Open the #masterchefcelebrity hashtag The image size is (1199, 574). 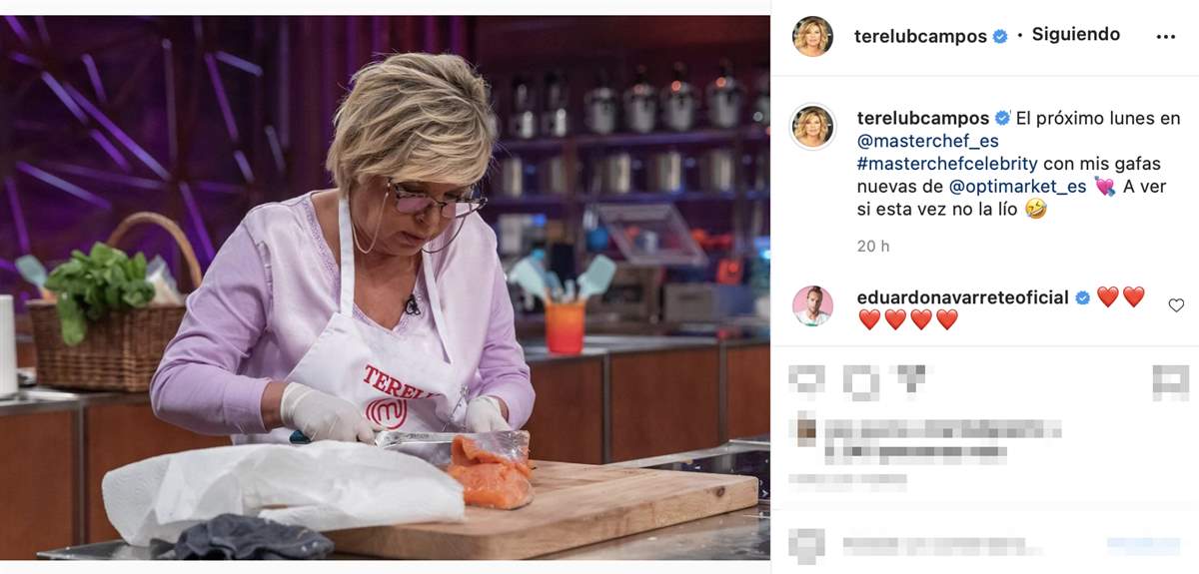947,163
